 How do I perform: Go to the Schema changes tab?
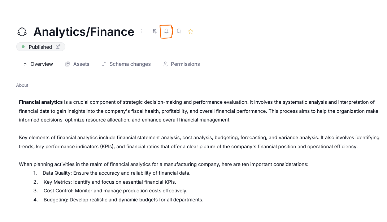[126, 64]
